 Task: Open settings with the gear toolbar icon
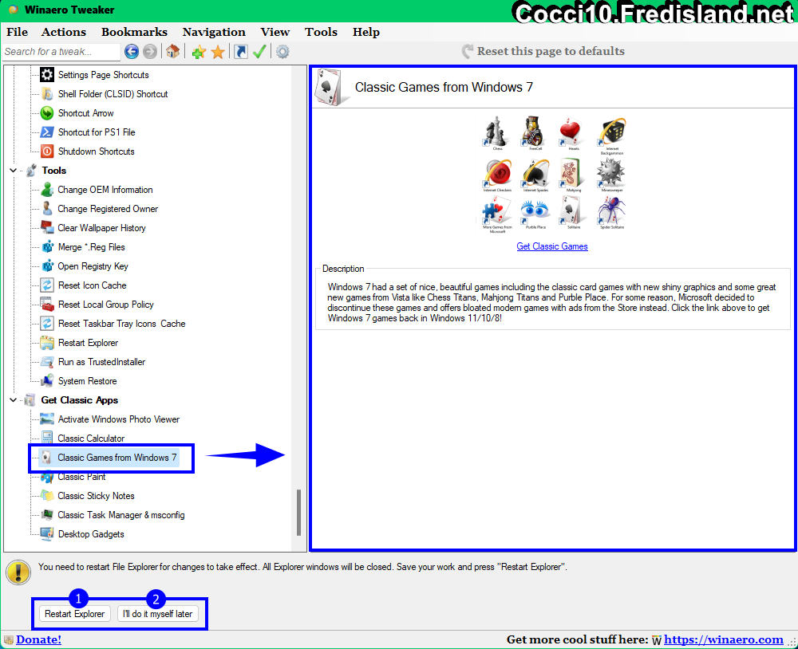click(x=282, y=51)
